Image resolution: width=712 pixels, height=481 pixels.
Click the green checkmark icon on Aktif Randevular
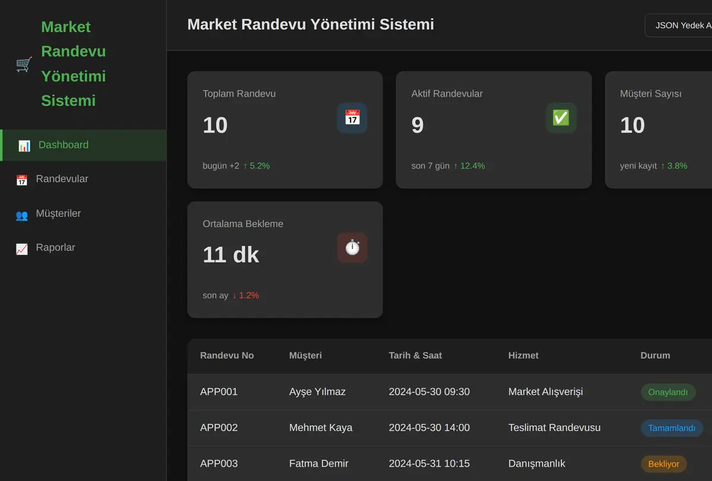tap(561, 117)
